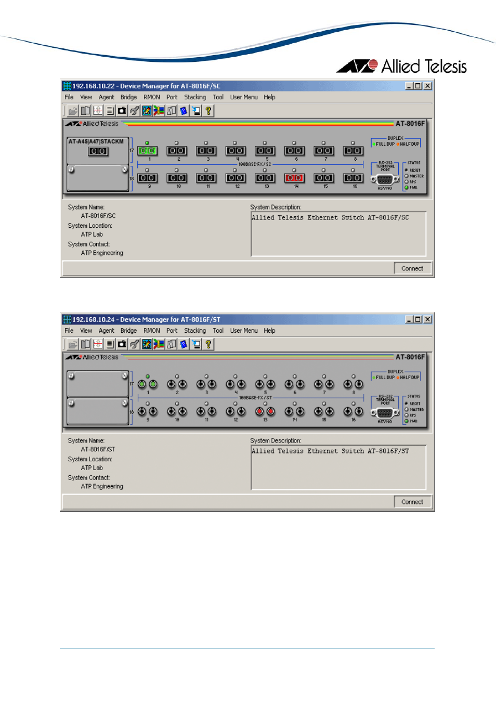This screenshot has height=702, width=496.
Task: Click yellow question-mark help icon in ST window
Action: pos(208,344)
